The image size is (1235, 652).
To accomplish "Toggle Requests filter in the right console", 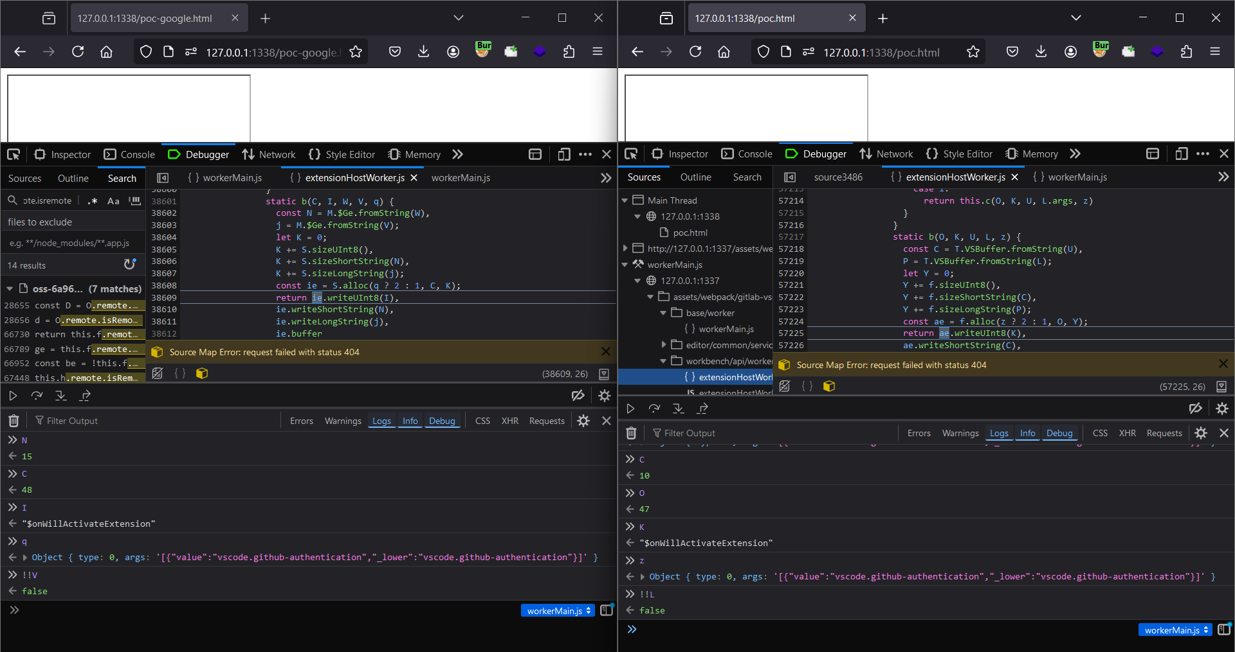I will 1164,433.
